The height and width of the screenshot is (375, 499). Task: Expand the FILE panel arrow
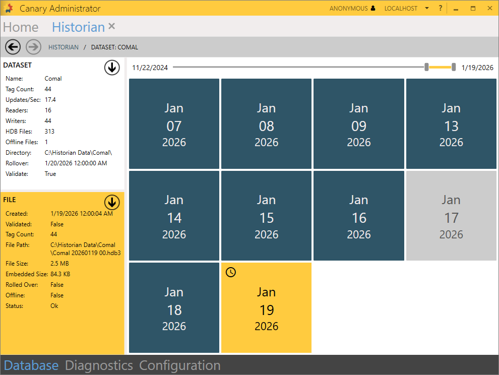(x=112, y=202)
